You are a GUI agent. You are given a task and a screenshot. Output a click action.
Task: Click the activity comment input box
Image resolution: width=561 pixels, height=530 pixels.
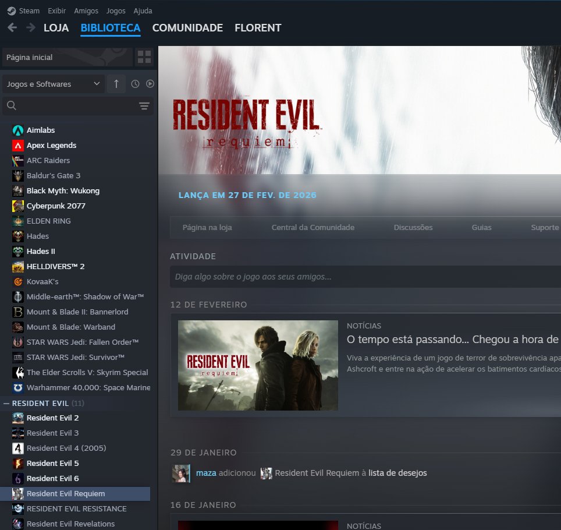click(x=365, y=277)
